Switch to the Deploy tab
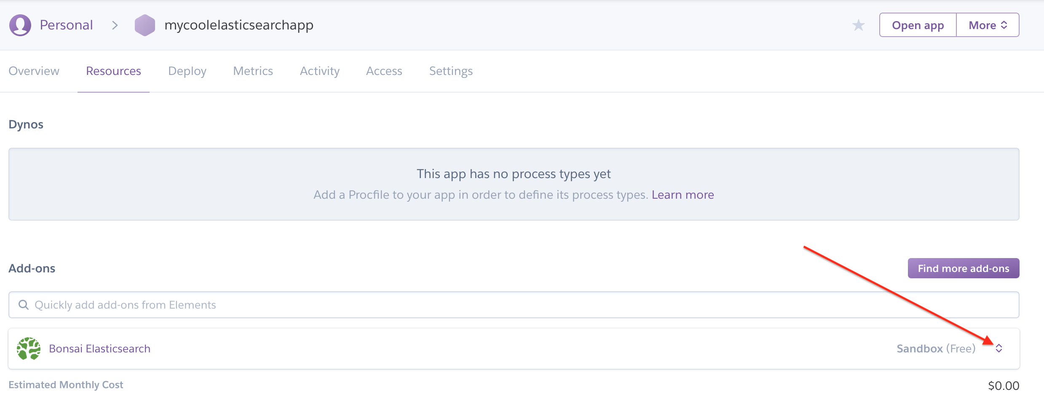This screenshot has width=1044, height=405. pyautogui.click(x=187, y=71)
